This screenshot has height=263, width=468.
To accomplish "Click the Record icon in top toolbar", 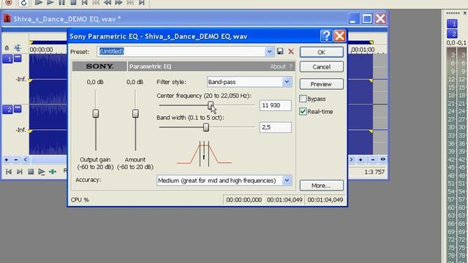I will (9, 3).
